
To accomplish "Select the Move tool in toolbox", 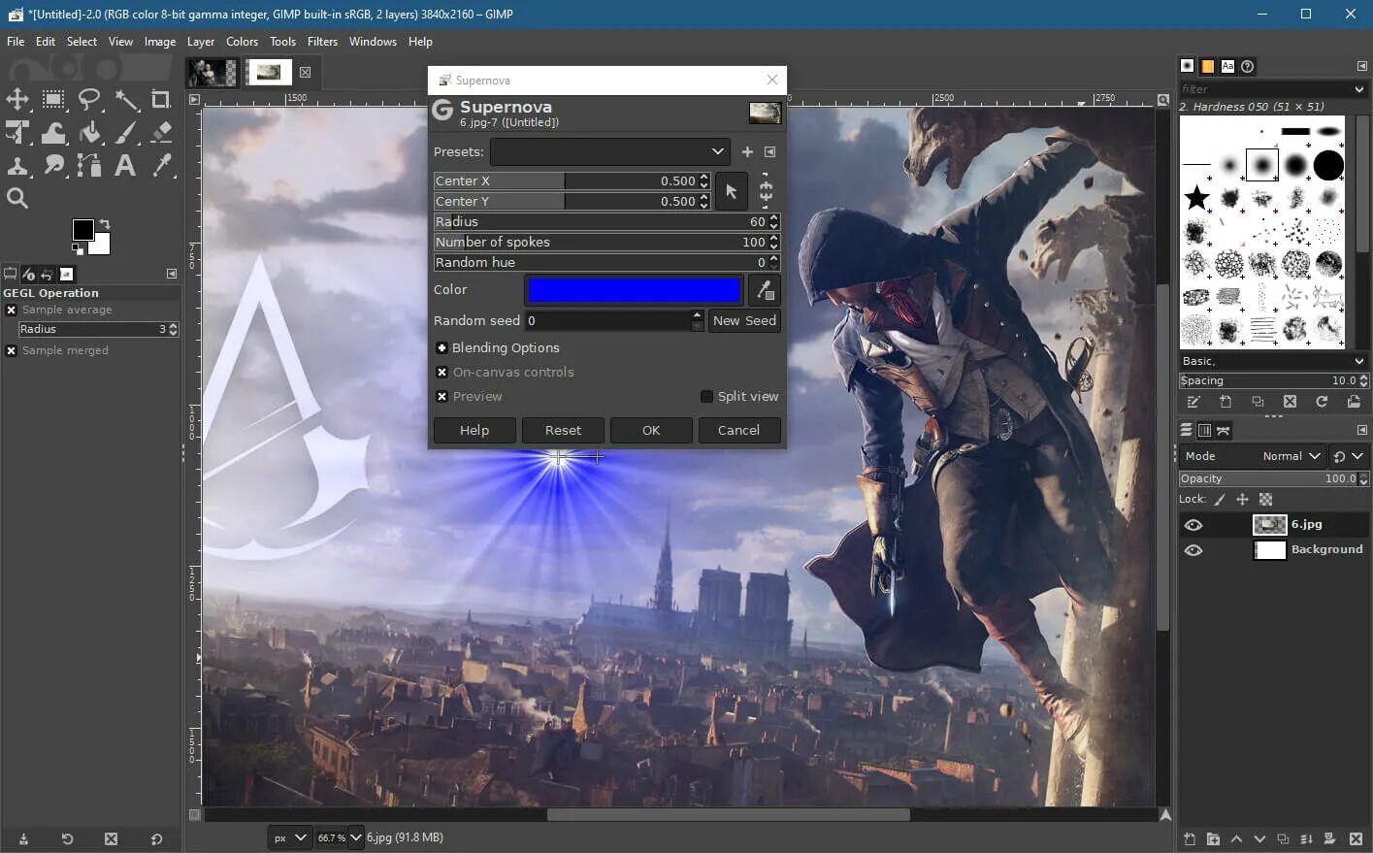I will coord(17,99).
